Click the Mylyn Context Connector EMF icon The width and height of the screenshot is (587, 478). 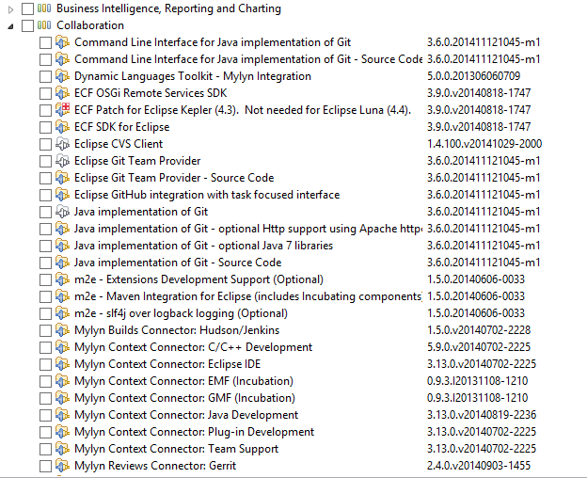coord(62,381)
